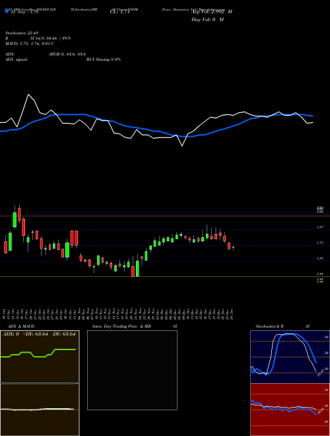
Task: Click the 1.72 price axis label
Action: pos(319,243)
